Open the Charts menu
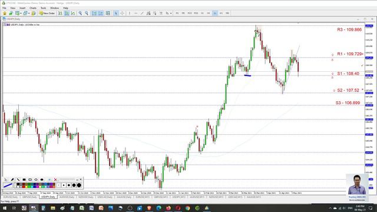Screen dimensions: 377x212 [33, 8]
